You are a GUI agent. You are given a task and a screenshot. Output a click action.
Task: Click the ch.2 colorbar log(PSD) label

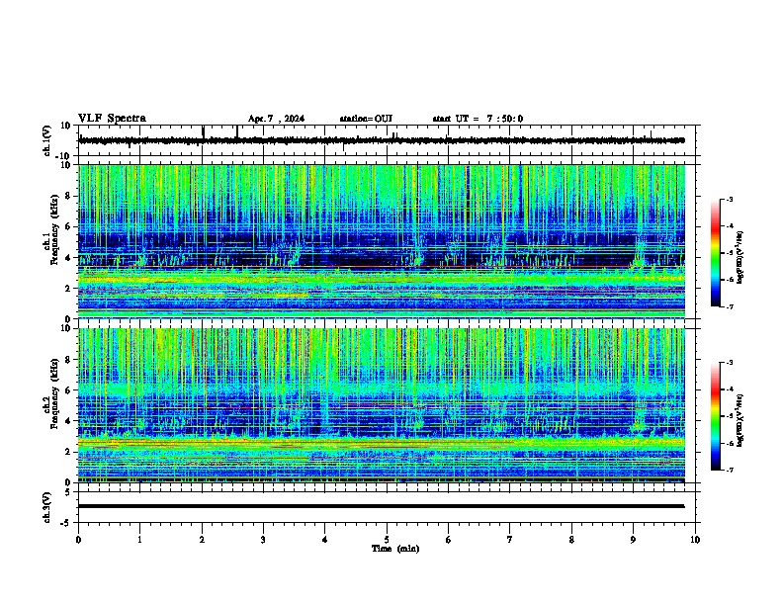click(x=739, y=420)
